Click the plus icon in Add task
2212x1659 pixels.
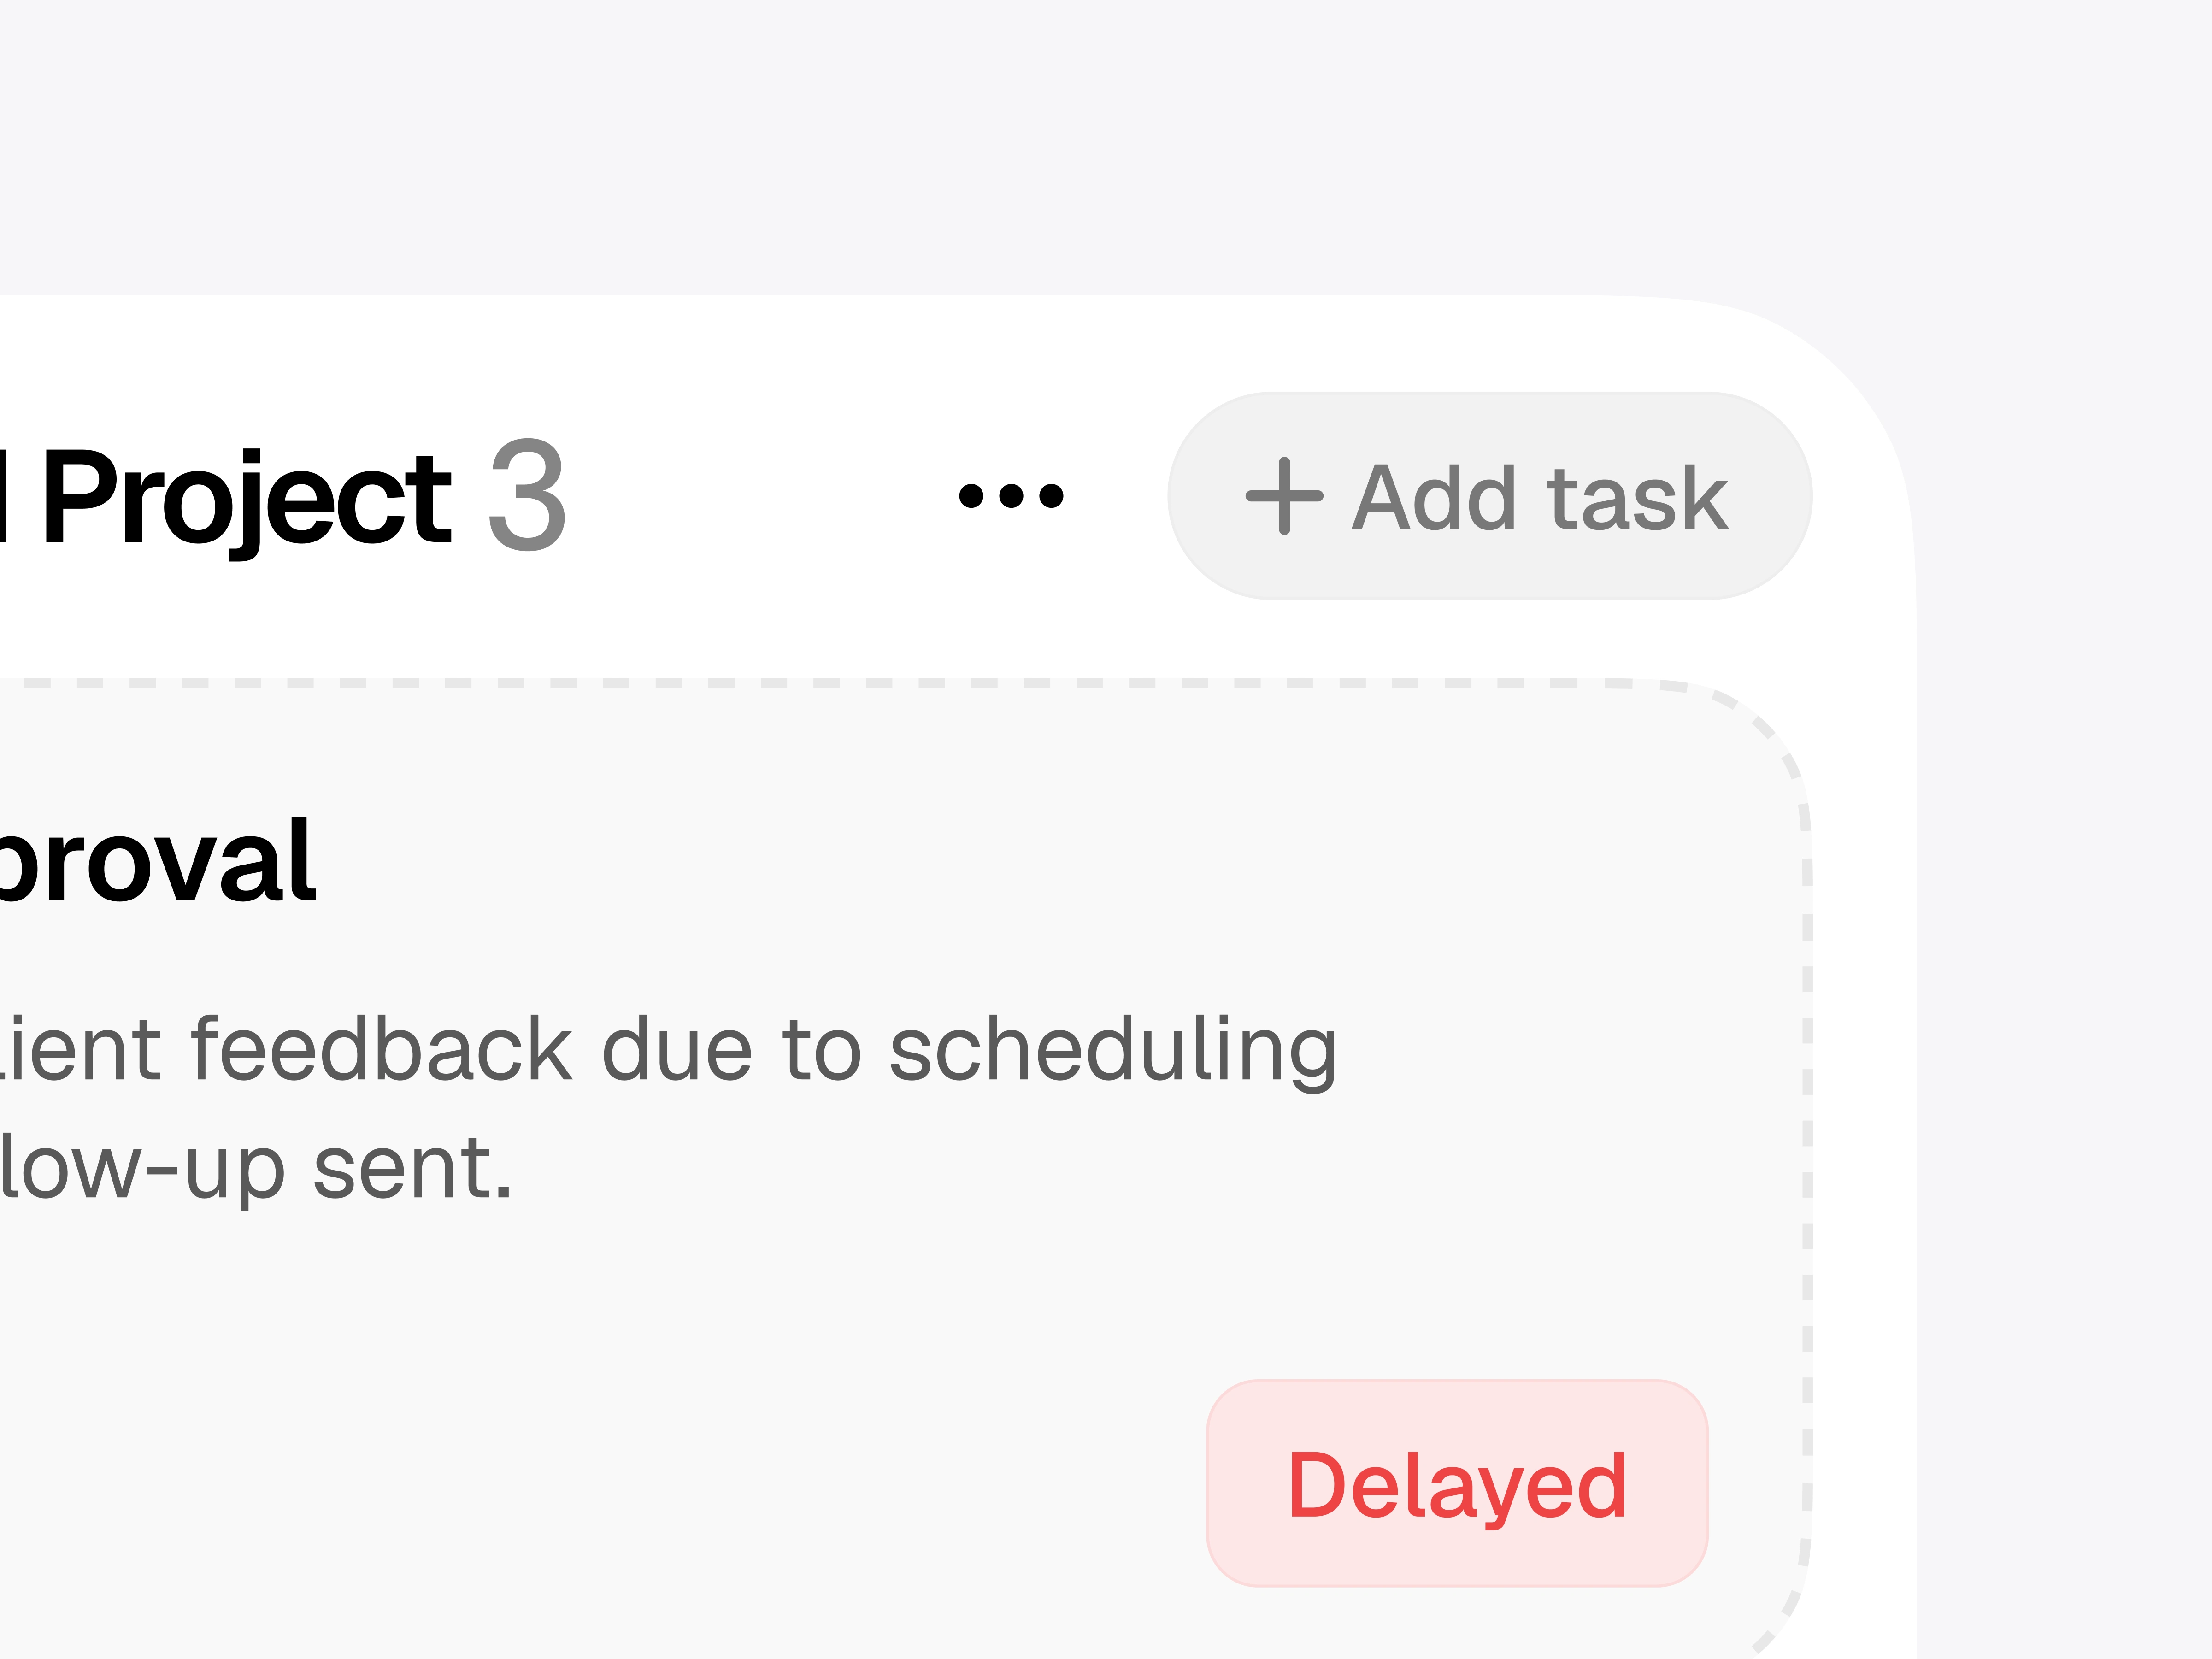click(x=1284, y=496)
